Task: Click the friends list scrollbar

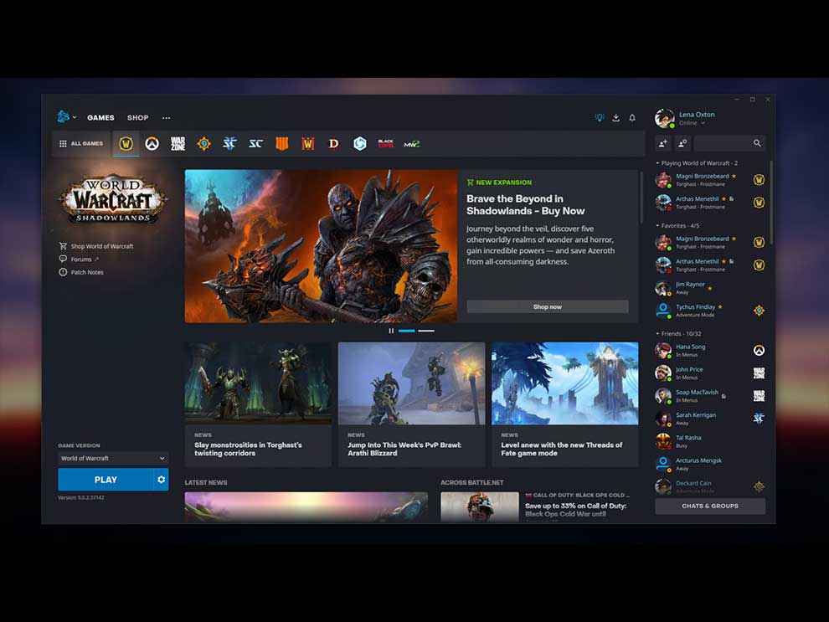Action: tap(771, 203)
